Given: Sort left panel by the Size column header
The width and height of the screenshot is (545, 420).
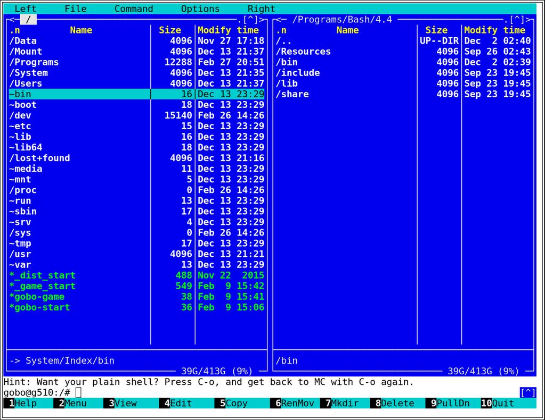Looking at the screenshot, I should point(170,30).
